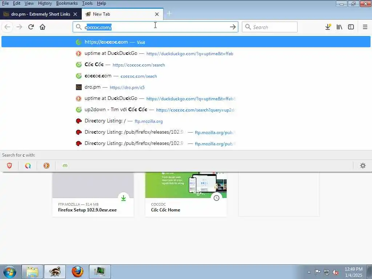Click the raccoon browser taskbar icon
372x279 pixels.
[x=55, y=272]
